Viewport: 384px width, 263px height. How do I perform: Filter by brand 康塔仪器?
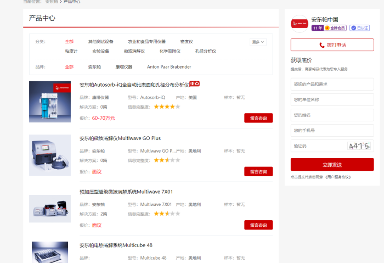(x=123, y=67)
